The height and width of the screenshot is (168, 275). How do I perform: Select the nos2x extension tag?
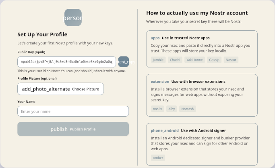click(157, 109)
